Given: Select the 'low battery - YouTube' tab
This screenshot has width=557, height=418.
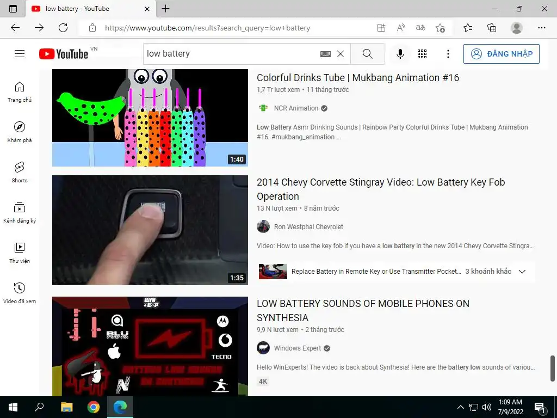Looking at the screenshot, I should (x=91, y=9).
